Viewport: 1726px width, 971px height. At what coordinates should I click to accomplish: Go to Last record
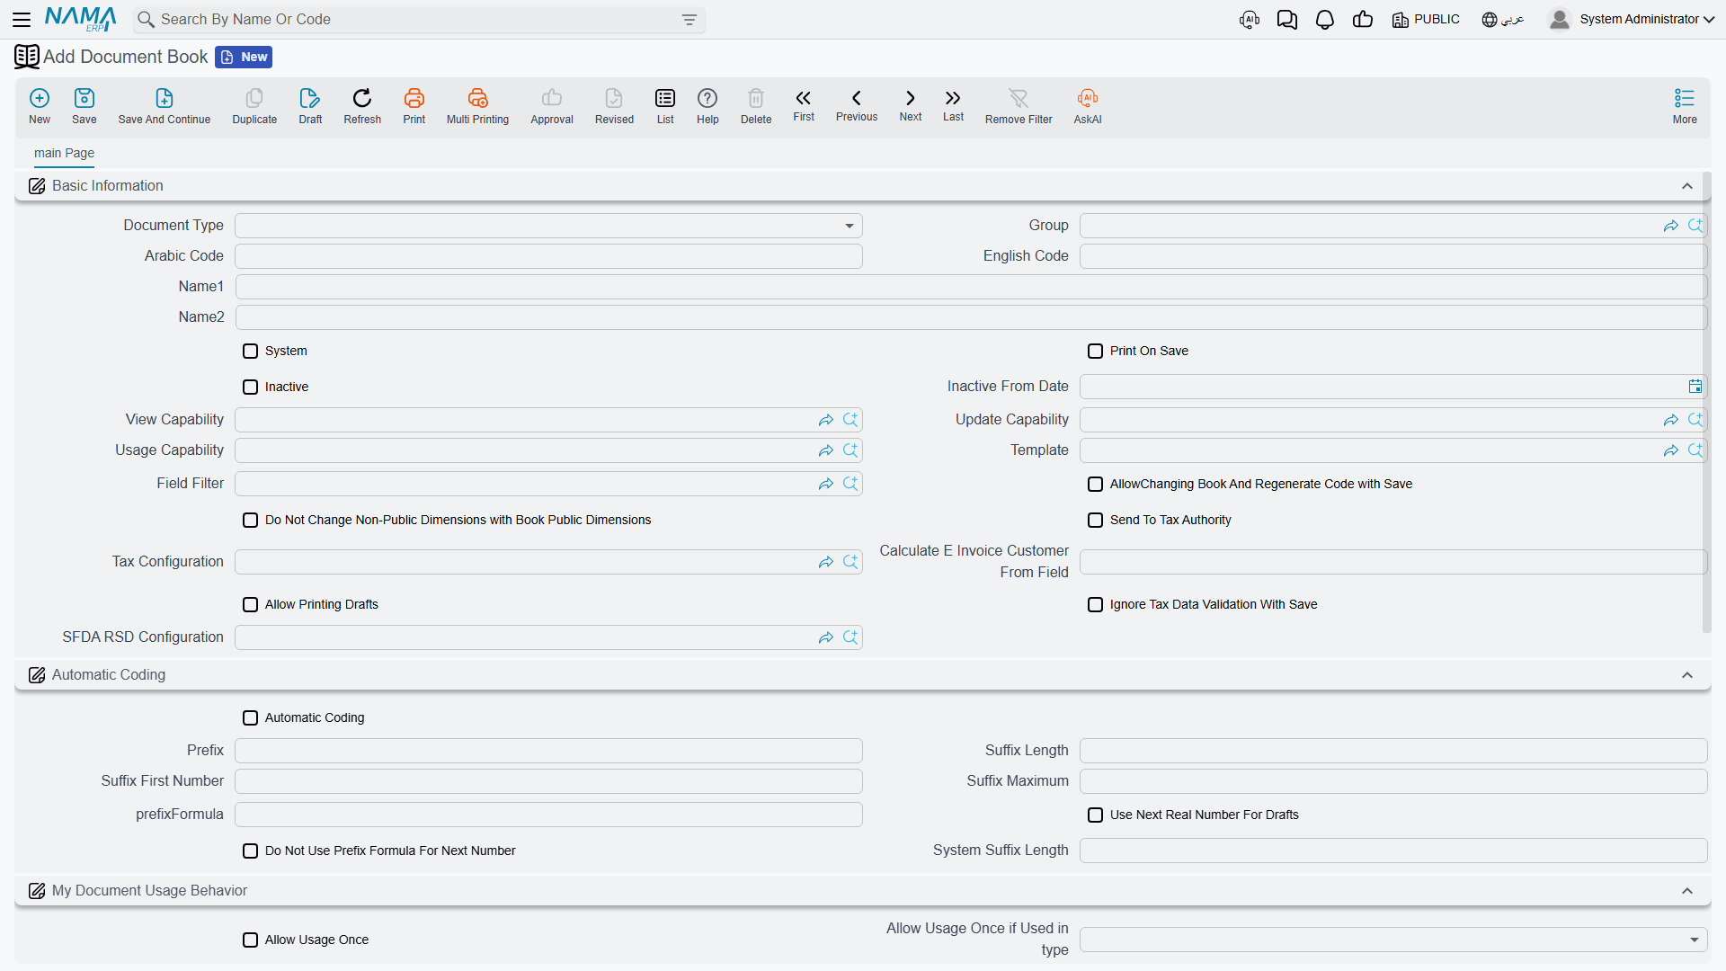pos(953,104)
